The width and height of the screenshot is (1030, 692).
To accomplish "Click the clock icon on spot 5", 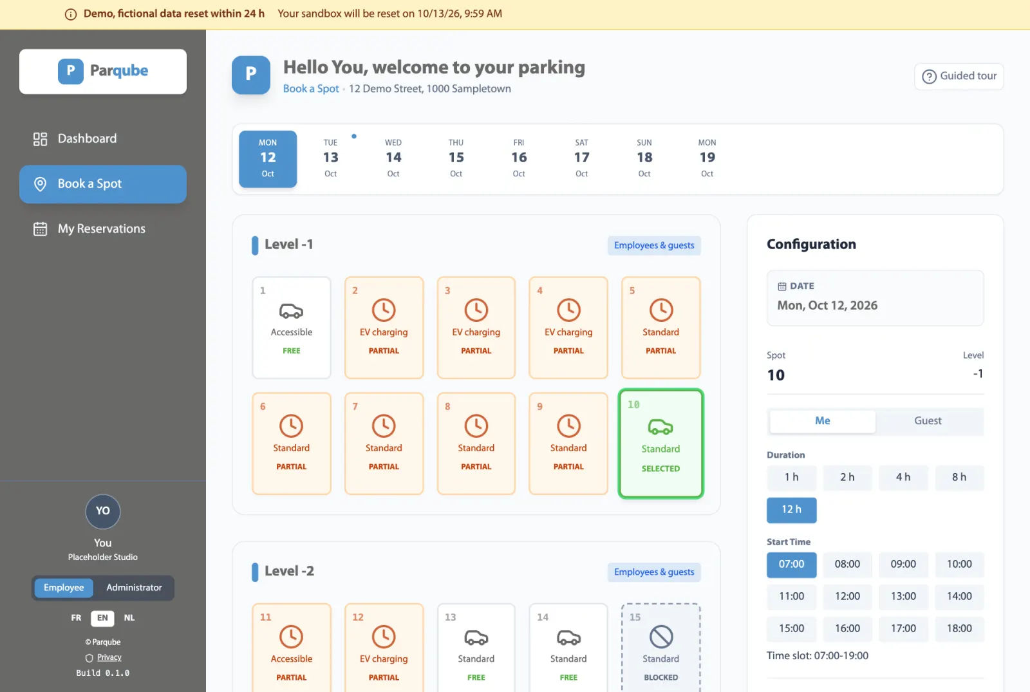I will (661, 310).
